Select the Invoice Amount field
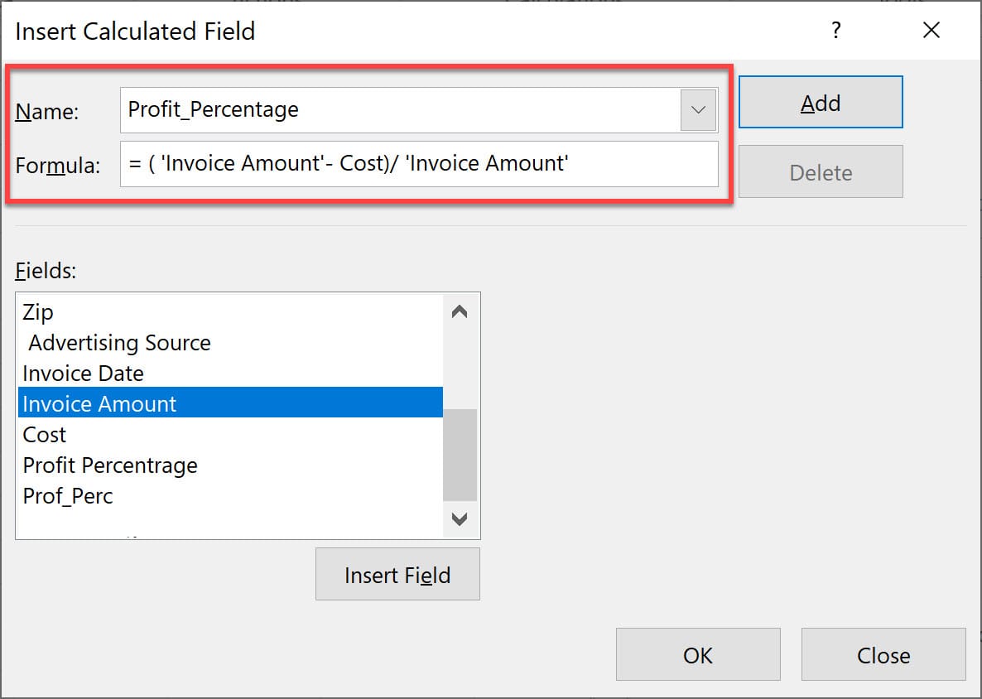Image resolution: width=982 pixels, height=699 pixels. coord(99,404)
